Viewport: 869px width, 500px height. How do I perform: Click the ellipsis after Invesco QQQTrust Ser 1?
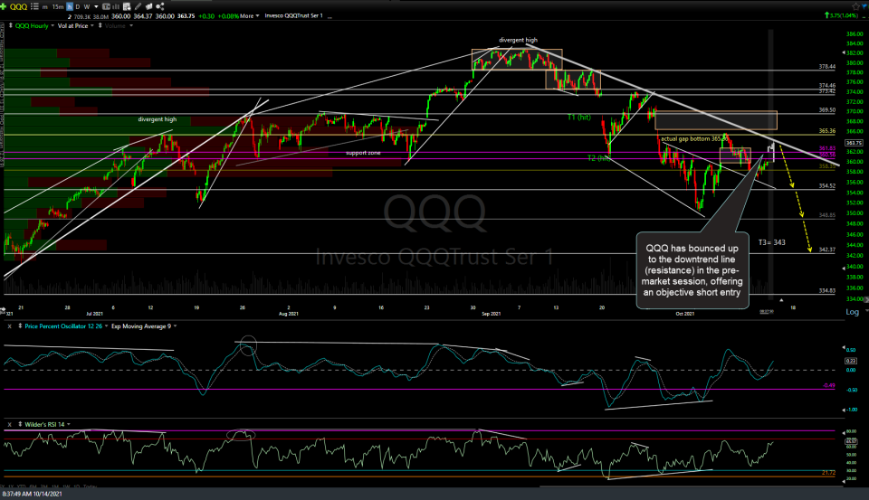pyautogui.click(x=329, y=16)
